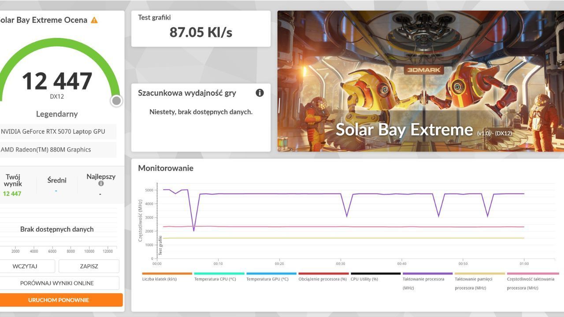Click the 3DMARK logo badge in the banner
The image size is (564, 317).
click(x=423, y=70)
